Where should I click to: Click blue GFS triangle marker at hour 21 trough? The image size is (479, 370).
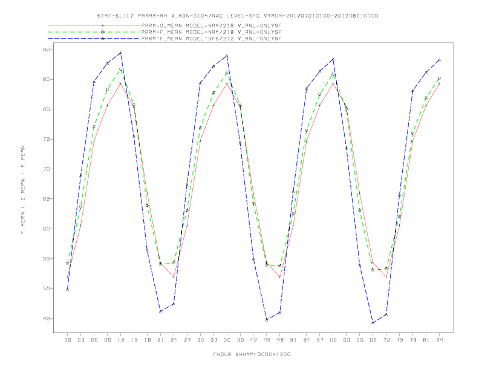[160, 311]
